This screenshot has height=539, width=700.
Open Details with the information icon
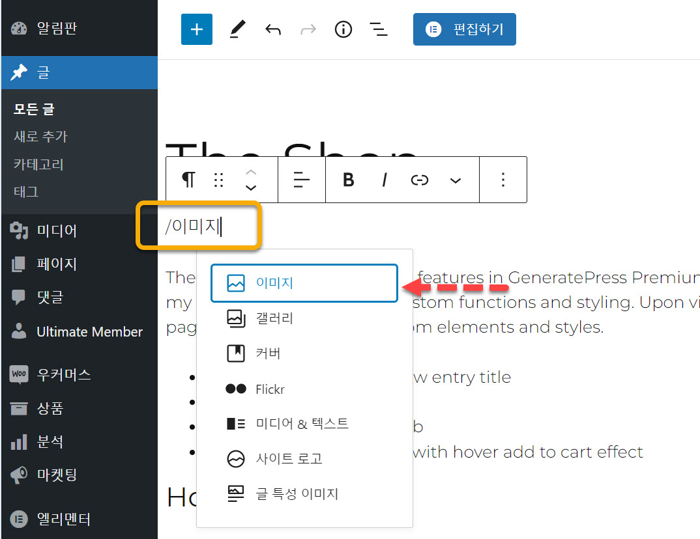pyautogui.click(x=343, y=29)
